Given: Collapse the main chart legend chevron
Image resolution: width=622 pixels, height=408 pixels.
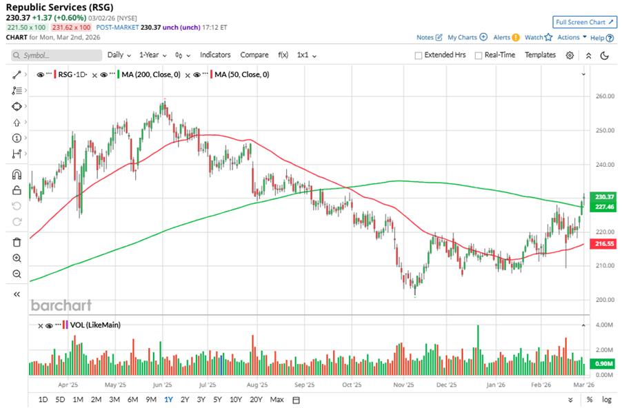Looking at the screenshot, I should tap(583, 74).
